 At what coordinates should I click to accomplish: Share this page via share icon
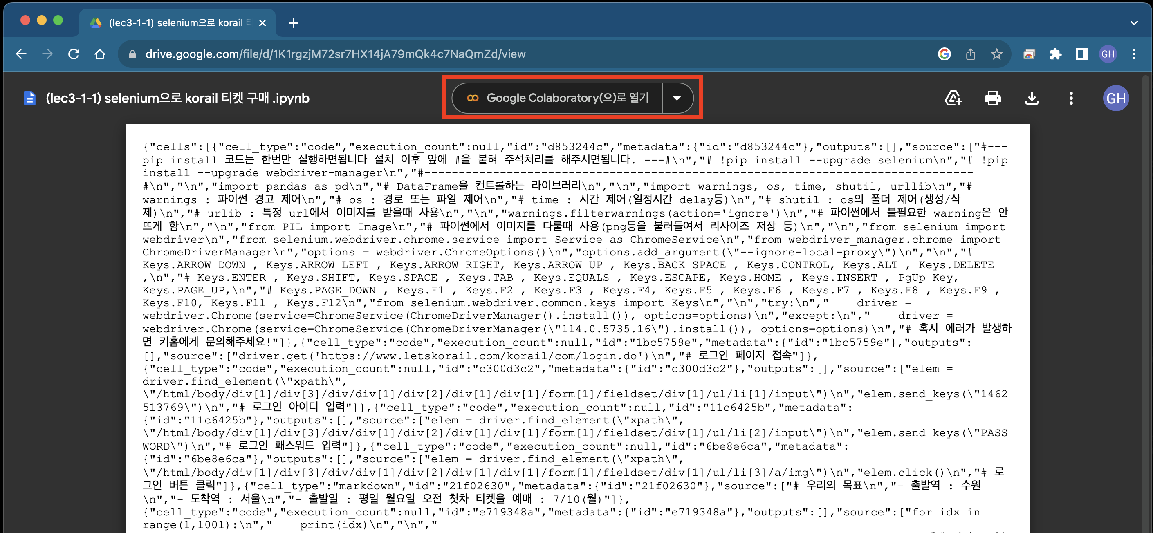coord(970,54)
